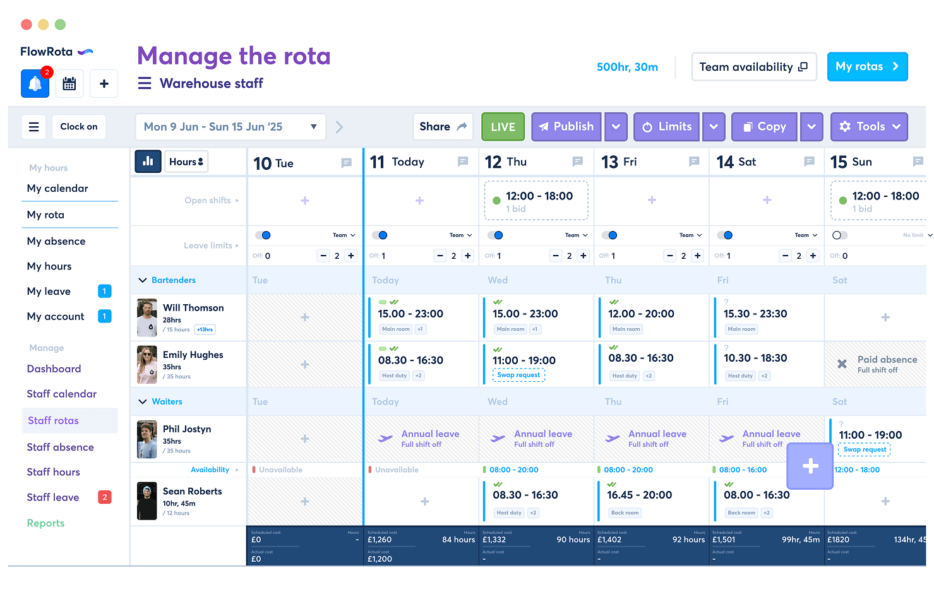Screen dimensions: 934x592
Task: Click the LIVE status button
Action: [503, 127]
